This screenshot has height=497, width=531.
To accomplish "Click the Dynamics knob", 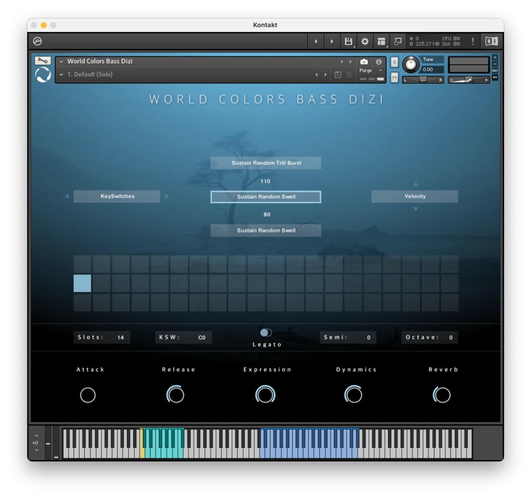I will click(354, 395).
